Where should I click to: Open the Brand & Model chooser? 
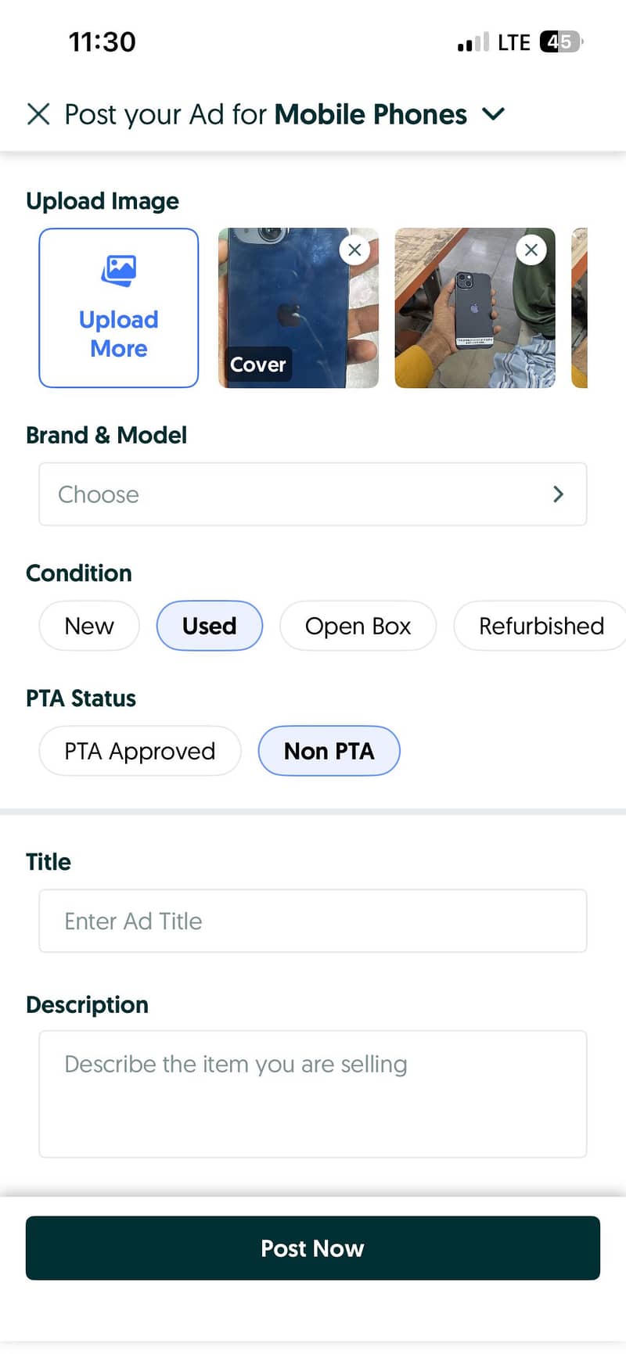(312, 494)
